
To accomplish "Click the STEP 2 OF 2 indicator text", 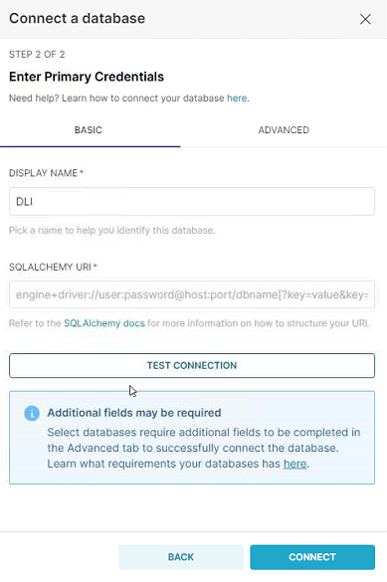I will [37, 55].
